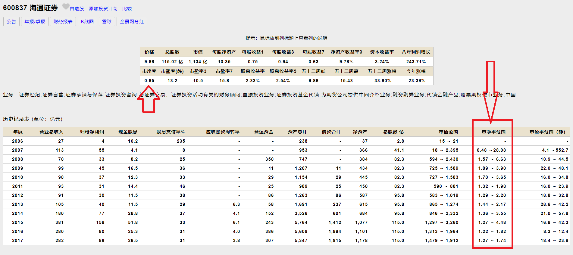Select the 2017 year row

(286, 241)
